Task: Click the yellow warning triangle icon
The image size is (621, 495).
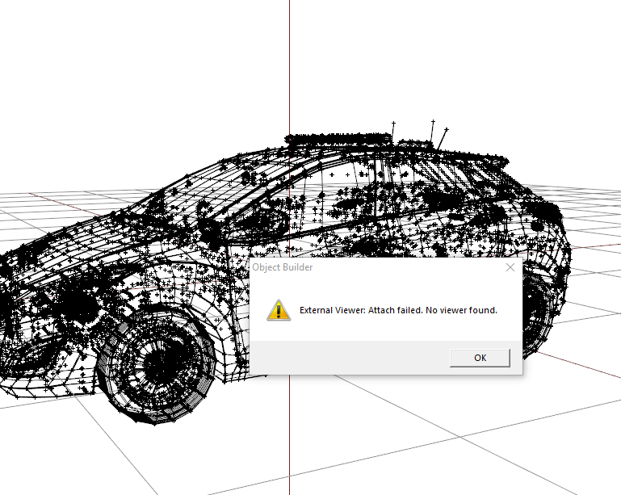Action: 279,310
